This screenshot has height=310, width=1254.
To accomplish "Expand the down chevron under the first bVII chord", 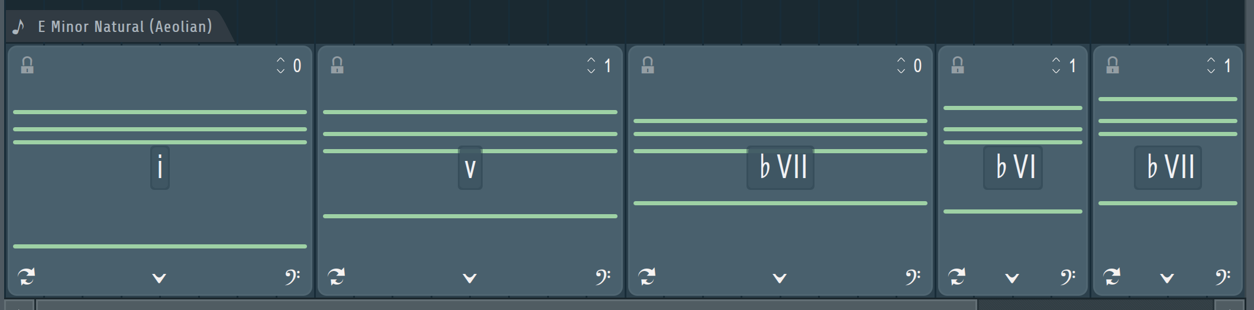I will pyautogui.click(x=780, y=278).
